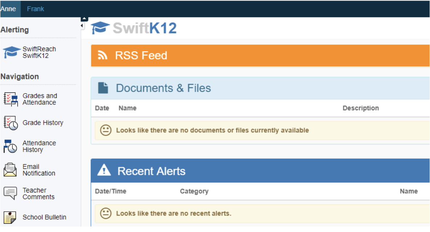Click the Name column in Recent Alerts
430x232 pixels.
[409, 191]
